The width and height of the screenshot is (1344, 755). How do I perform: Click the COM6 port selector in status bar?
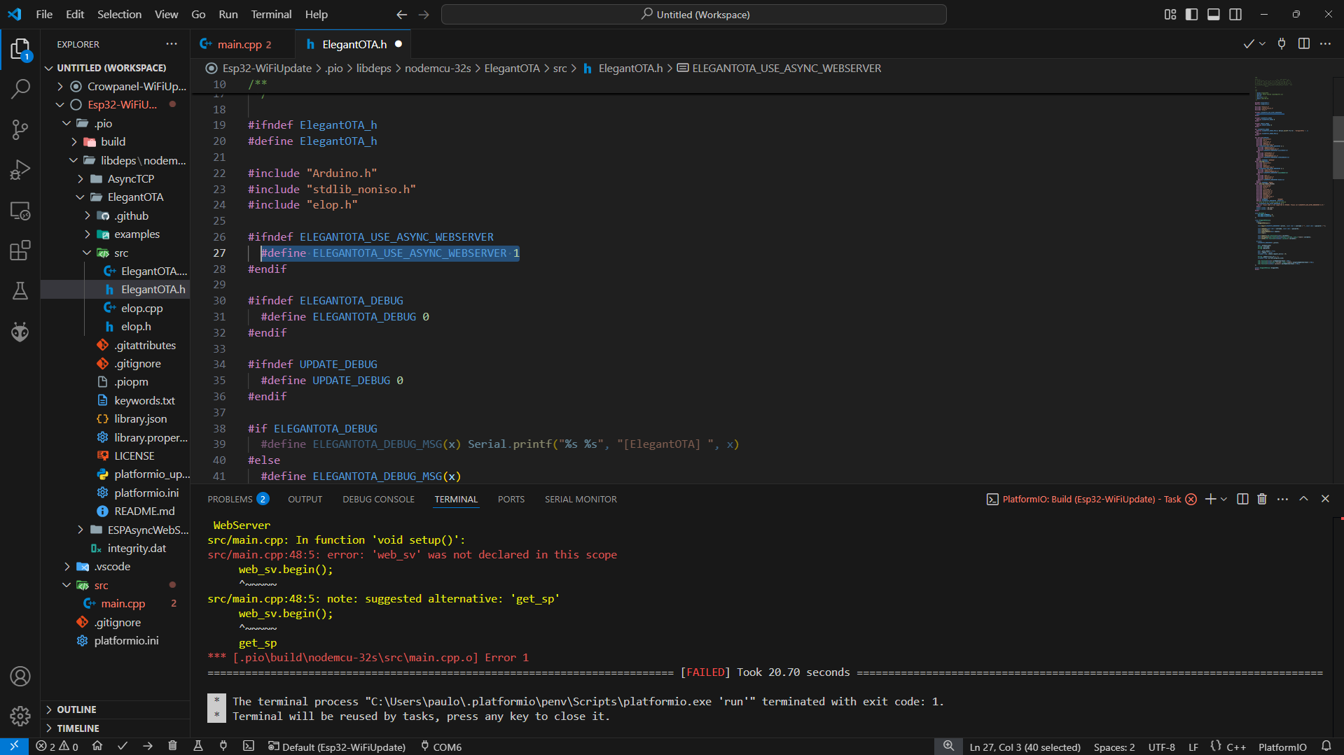click(x=441, y=747)
